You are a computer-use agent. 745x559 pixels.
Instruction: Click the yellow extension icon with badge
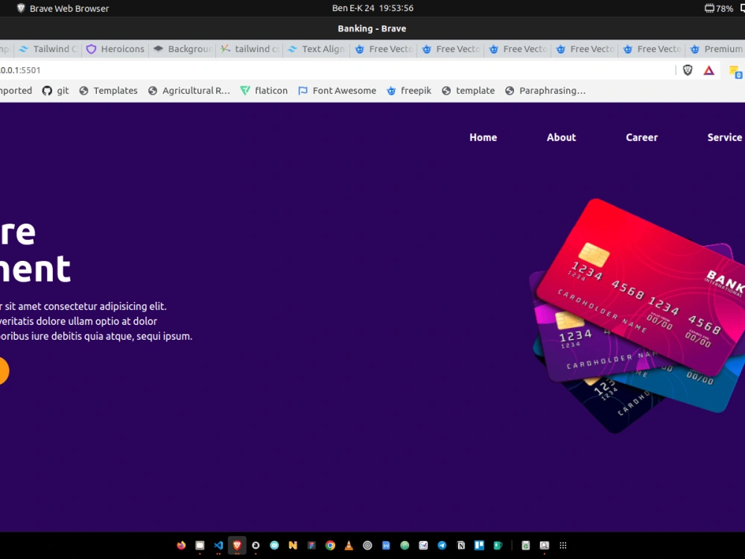tap(735, 72)
